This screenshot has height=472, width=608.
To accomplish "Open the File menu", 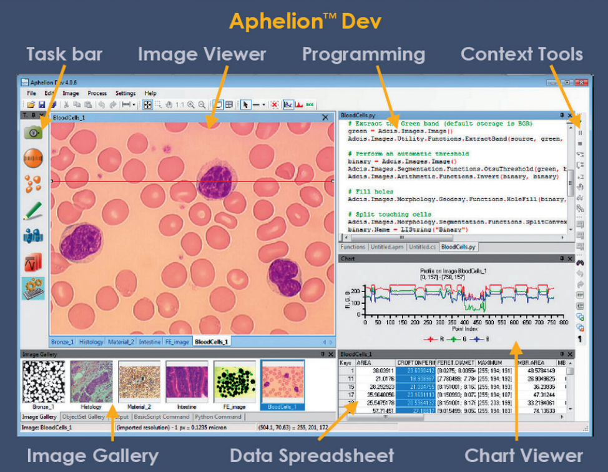I will 31,94.
